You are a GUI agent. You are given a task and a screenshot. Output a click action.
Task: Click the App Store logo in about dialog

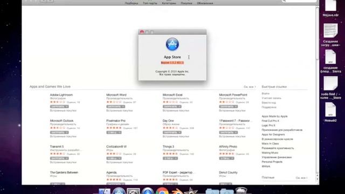click(x=172, y=44)
